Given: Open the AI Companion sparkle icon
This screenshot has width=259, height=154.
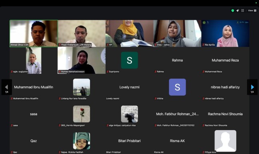Looking at the screenshot, I should pos(237,11).
